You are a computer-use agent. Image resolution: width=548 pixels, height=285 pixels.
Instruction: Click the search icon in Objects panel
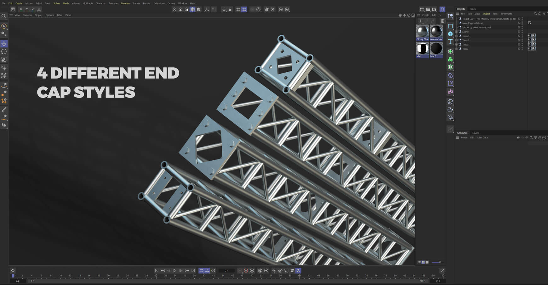535,14
